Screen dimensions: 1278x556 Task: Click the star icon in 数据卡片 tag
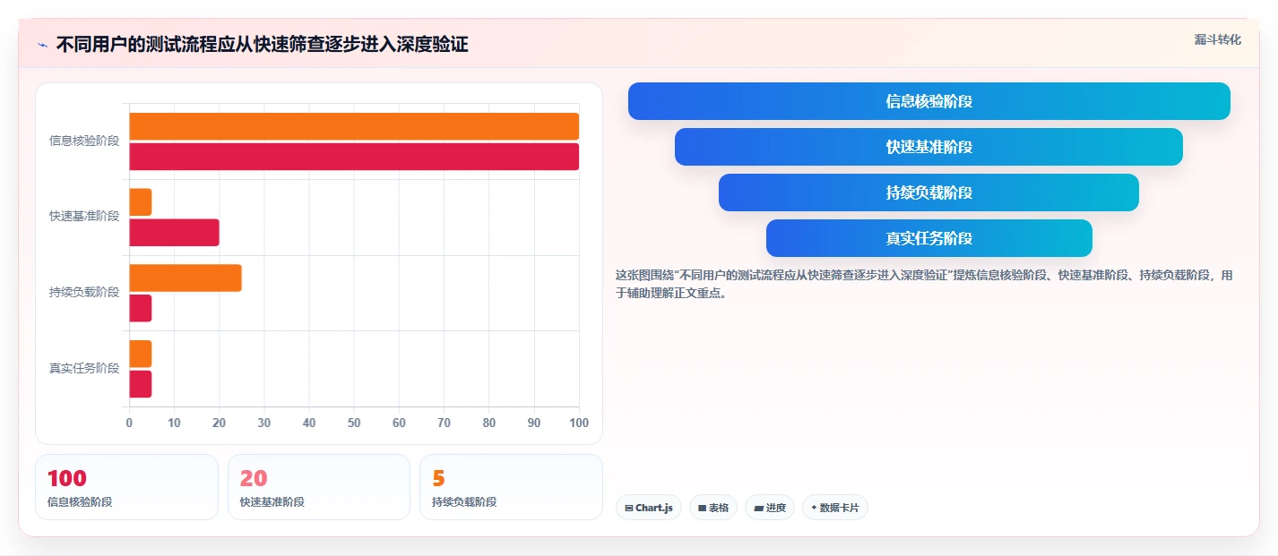[814, 508]
